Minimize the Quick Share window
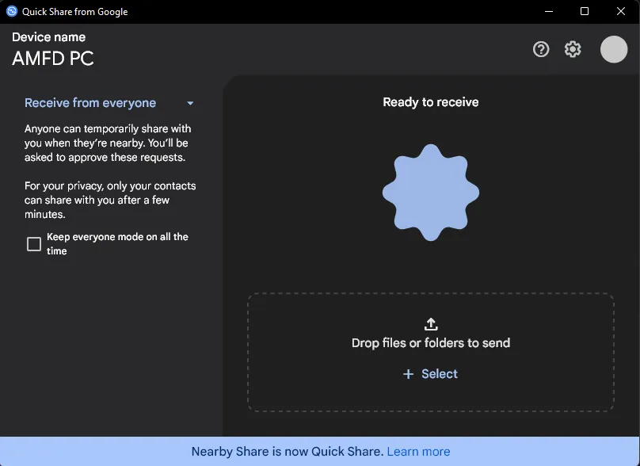The image size is (640, 466). click(x=548, y=12)
